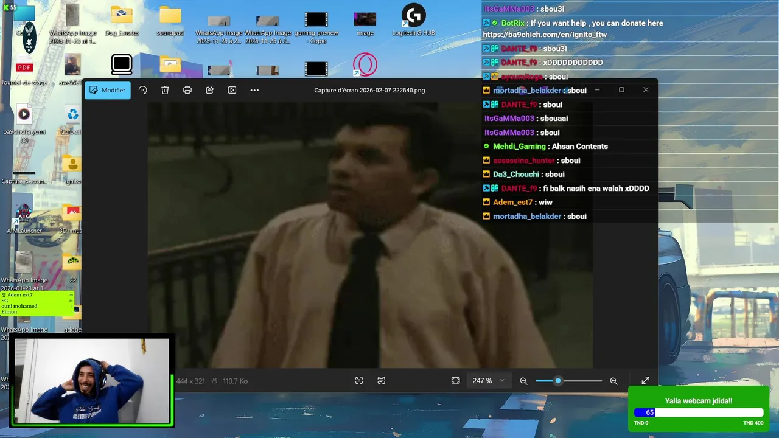Click assassino_hunter username in chat
The width and height of the screenshot is (779, 438).
524,160
